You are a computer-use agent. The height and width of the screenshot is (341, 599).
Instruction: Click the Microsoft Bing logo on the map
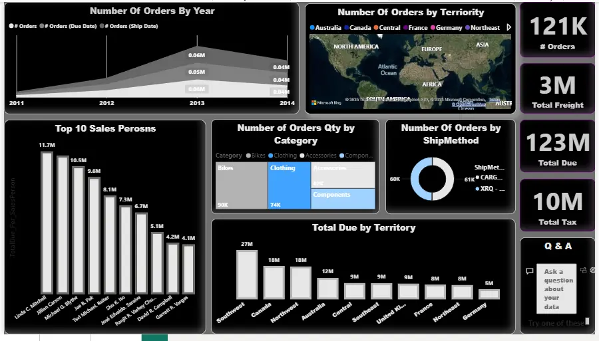coord(326,102)
